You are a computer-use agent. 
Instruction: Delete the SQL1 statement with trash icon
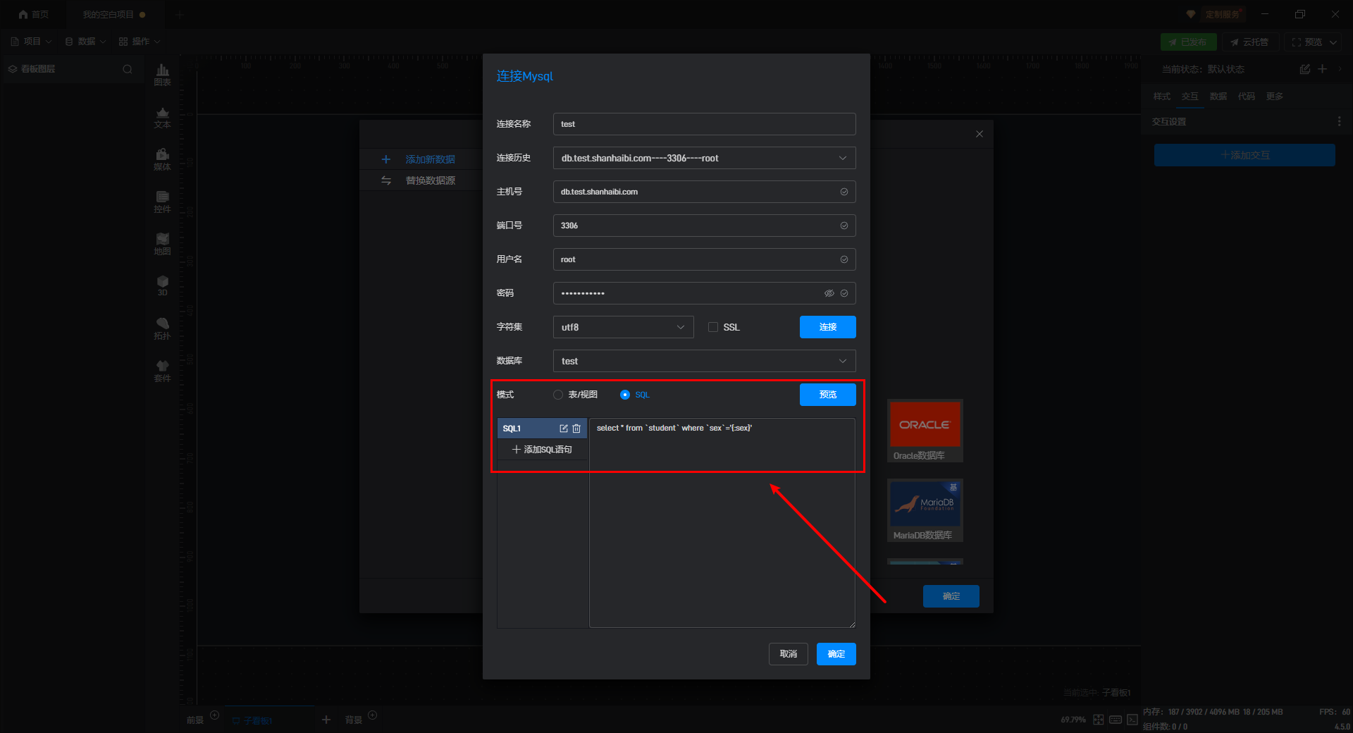click(576, 429)
